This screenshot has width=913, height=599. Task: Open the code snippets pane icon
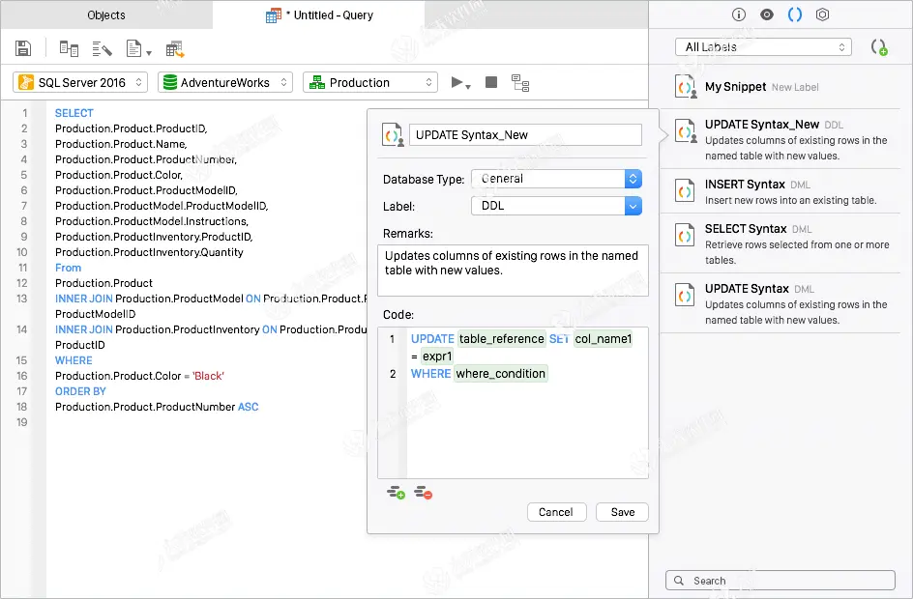[x=794, y=14]
